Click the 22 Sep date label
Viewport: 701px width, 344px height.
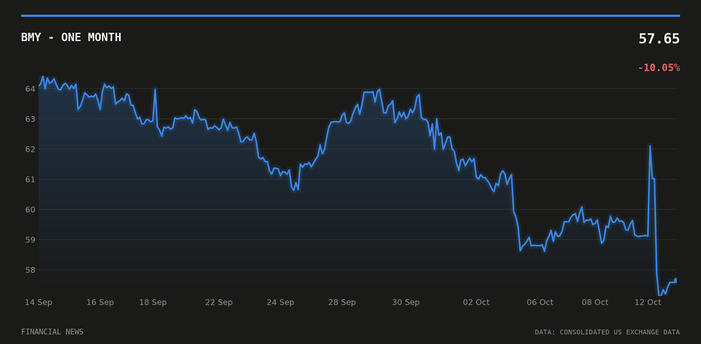(219, 302)
